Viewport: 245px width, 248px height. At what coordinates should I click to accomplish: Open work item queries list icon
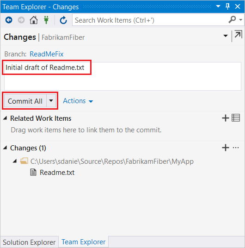point(236,118)
